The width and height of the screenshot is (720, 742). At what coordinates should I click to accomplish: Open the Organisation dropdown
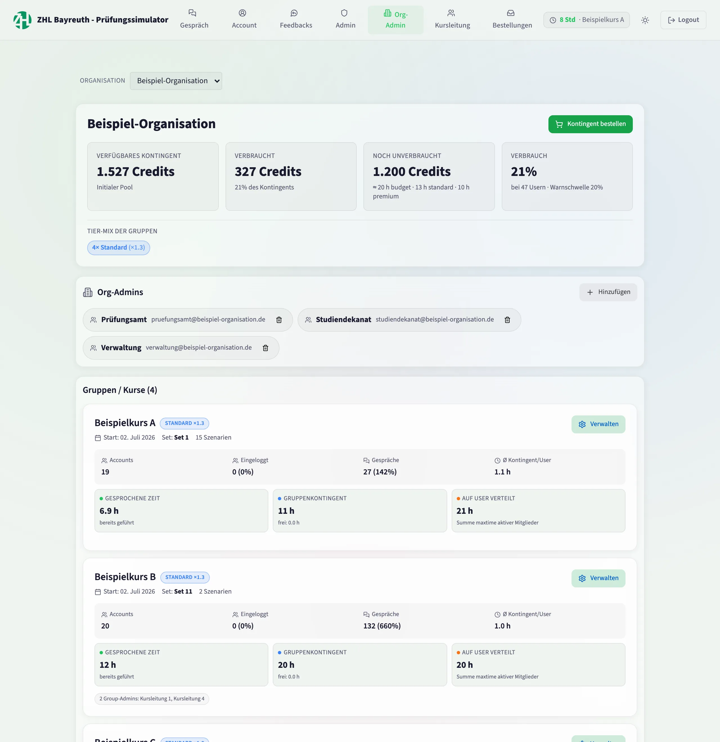coord(176,81)
